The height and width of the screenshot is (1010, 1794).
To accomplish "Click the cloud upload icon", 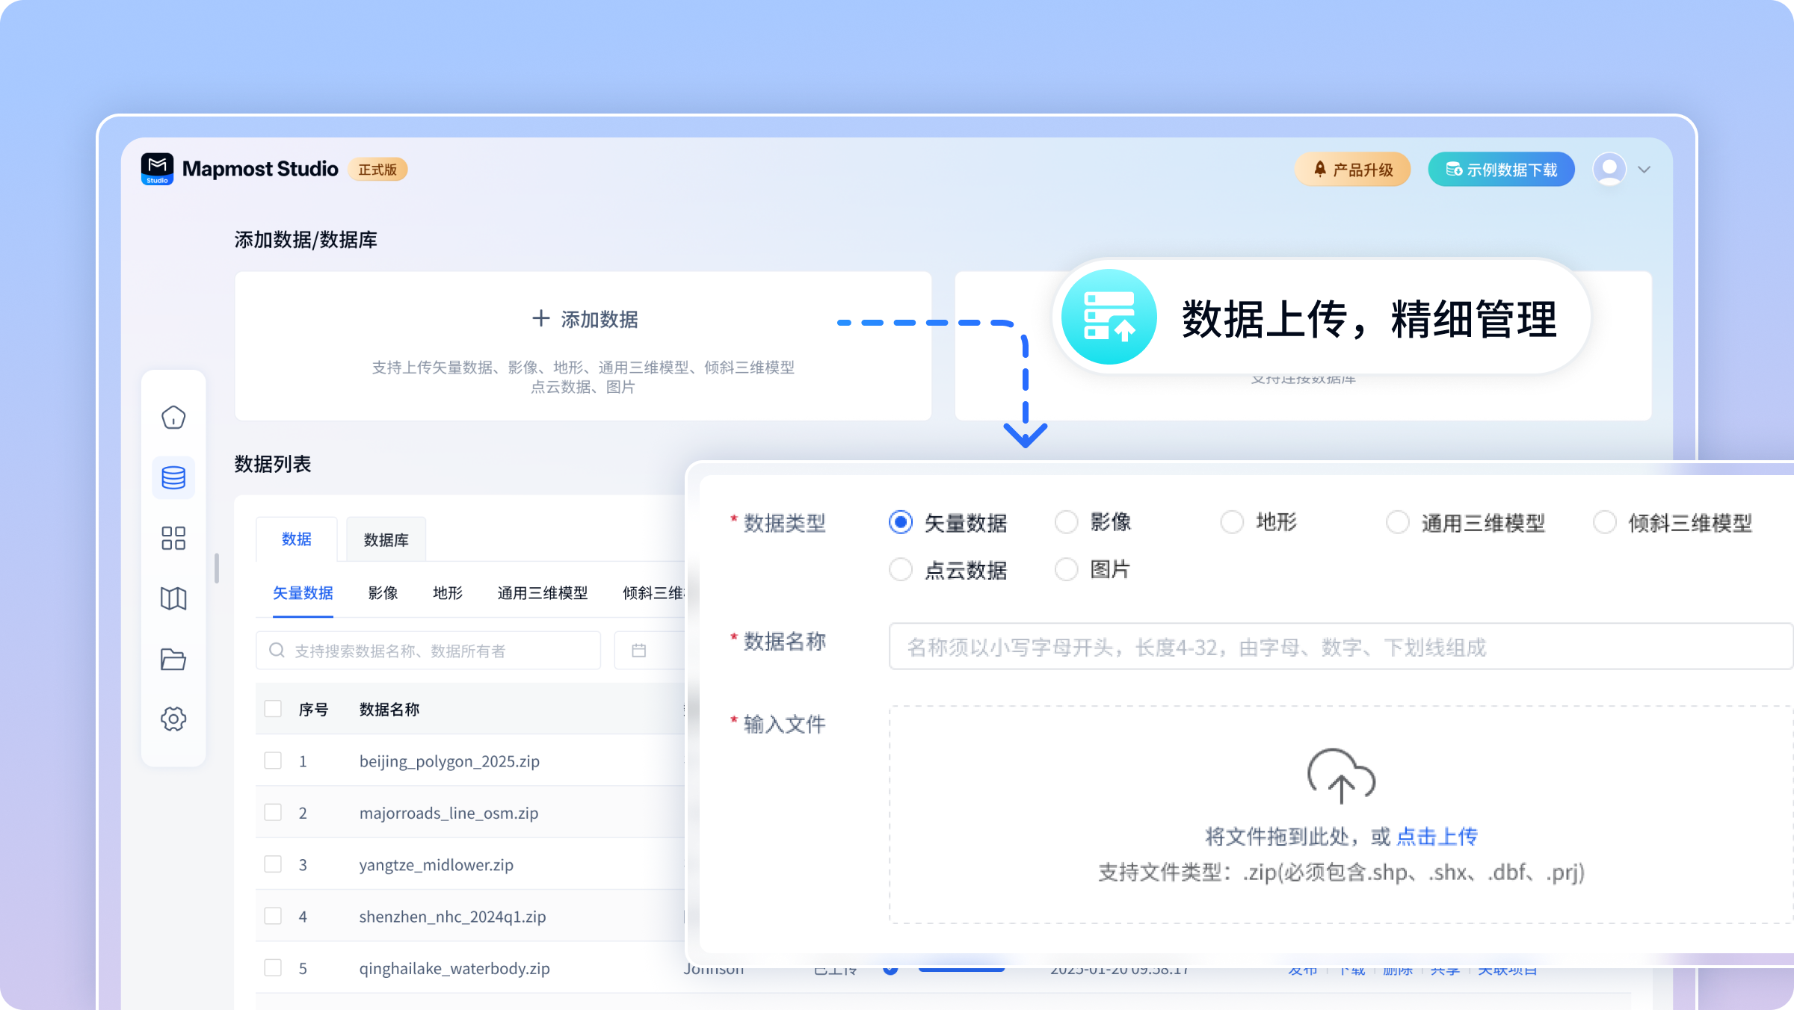I will coord(1341,776).
